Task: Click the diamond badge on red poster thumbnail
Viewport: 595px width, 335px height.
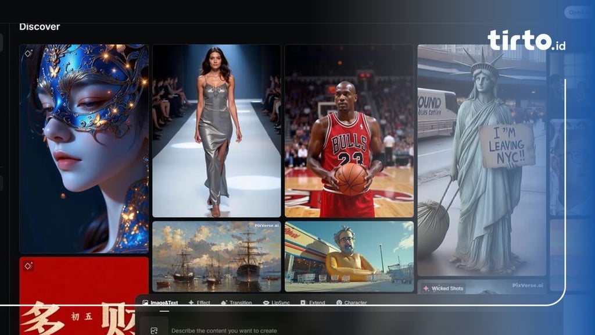Action: click(28, 266)
